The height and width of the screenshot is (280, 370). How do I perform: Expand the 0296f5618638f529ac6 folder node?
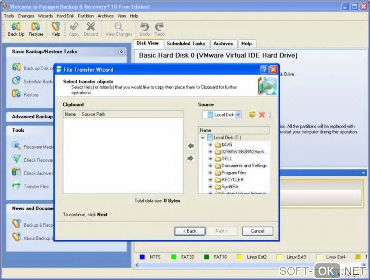coord(210,152)
